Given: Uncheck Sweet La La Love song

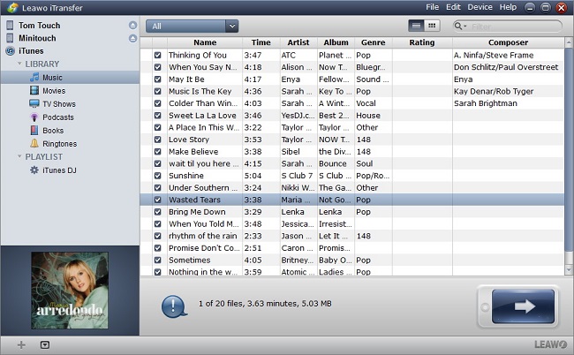Looking at the screenshot, I should tap(157, 116).
